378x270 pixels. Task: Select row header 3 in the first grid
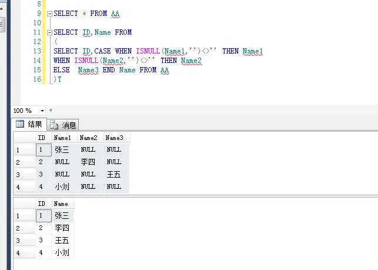tap(25, 175)
